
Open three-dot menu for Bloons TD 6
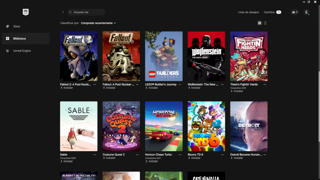tap(222, 154)
